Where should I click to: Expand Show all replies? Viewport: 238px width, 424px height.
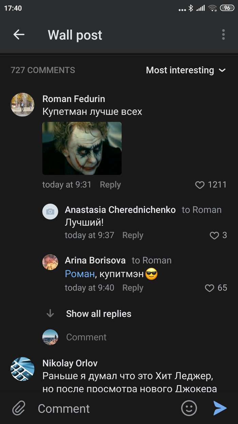(99, 314)
